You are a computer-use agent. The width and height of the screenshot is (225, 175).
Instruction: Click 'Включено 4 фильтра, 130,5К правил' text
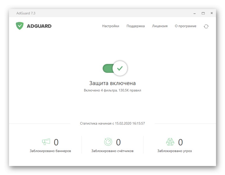point(112,90)
